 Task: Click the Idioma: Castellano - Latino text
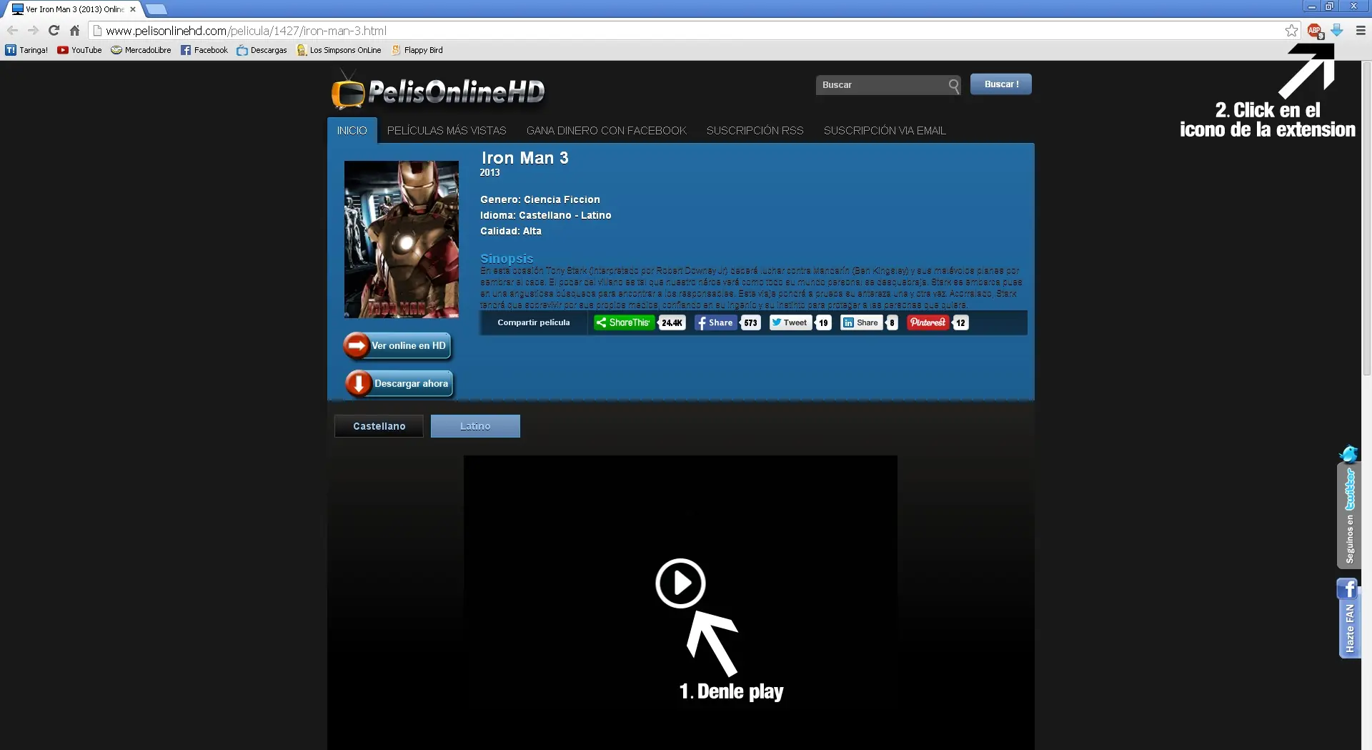[546, 215]
